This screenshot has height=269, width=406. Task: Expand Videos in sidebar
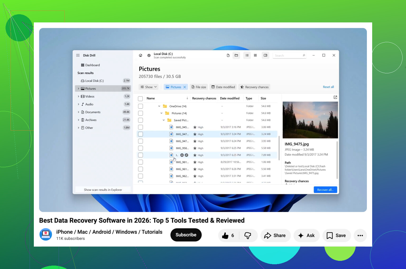[x=79, y=97]
